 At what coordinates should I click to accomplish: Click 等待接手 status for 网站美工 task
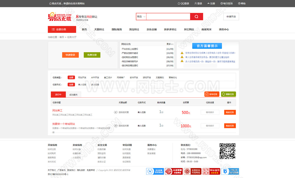point(210,112)
